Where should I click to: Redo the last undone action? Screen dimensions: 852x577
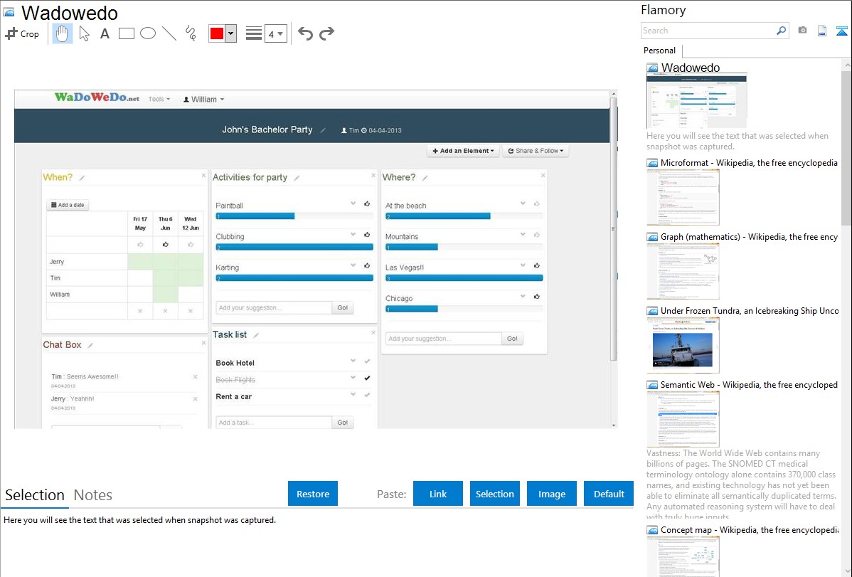tap(326, 33)
